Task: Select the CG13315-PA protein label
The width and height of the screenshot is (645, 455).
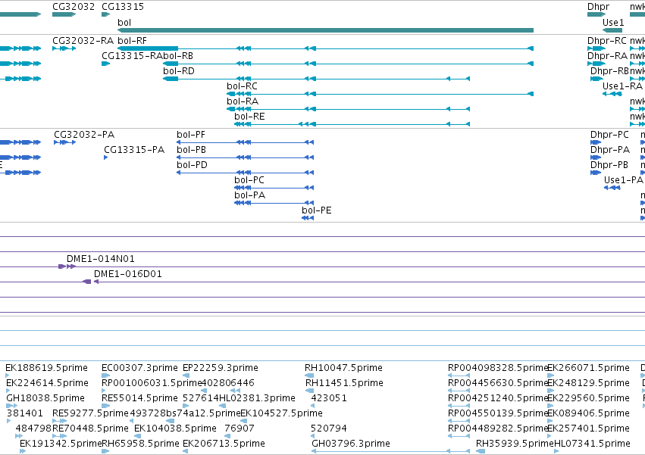Action: 134,150
